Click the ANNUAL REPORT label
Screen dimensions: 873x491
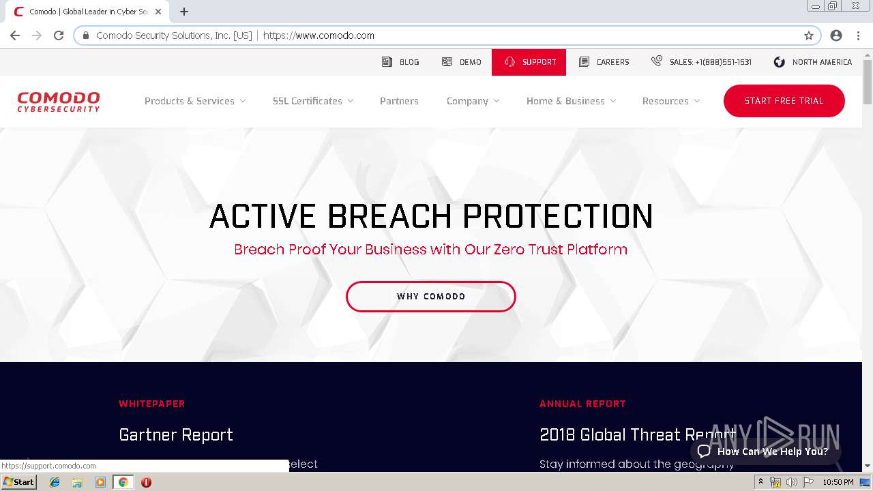pos(582,404)
